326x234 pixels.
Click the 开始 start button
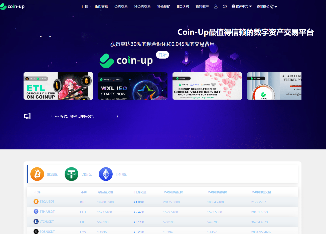[162, 55]
